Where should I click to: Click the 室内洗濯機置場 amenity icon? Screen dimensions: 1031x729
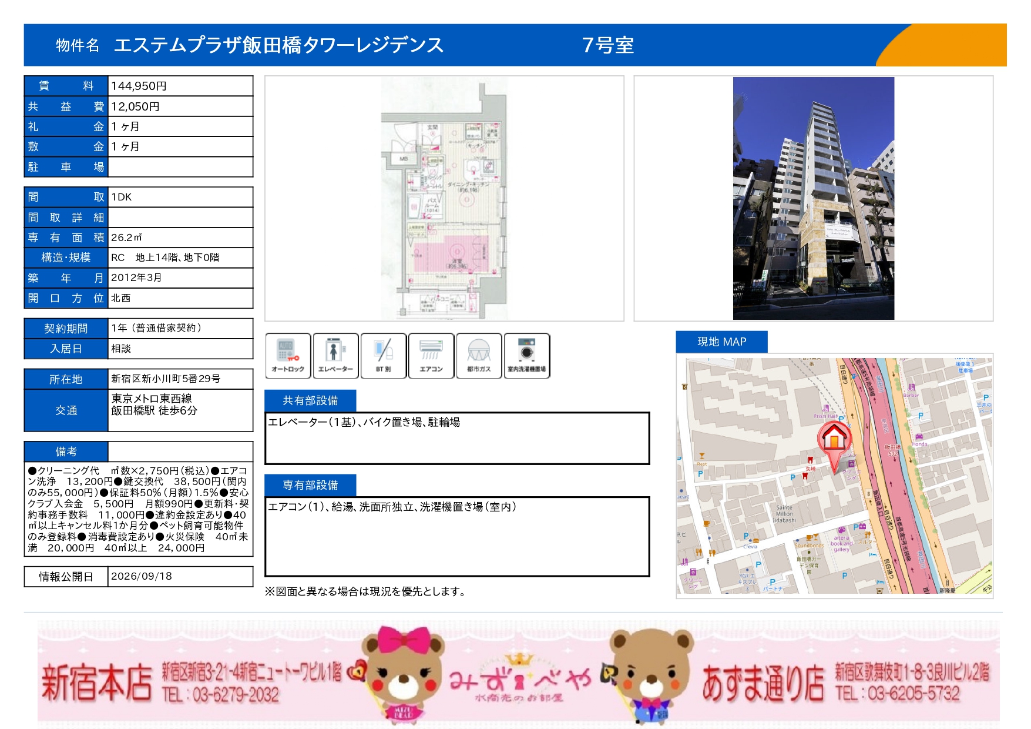point(527,356)
